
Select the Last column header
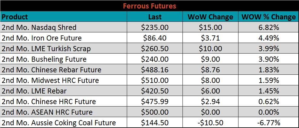click(155, 17)
